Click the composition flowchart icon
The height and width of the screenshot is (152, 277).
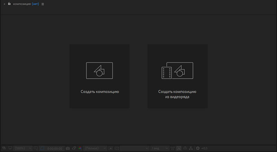[191, 148]
